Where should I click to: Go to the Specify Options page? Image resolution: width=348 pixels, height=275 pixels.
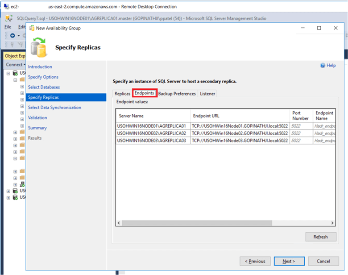click(x=43, y=77)
